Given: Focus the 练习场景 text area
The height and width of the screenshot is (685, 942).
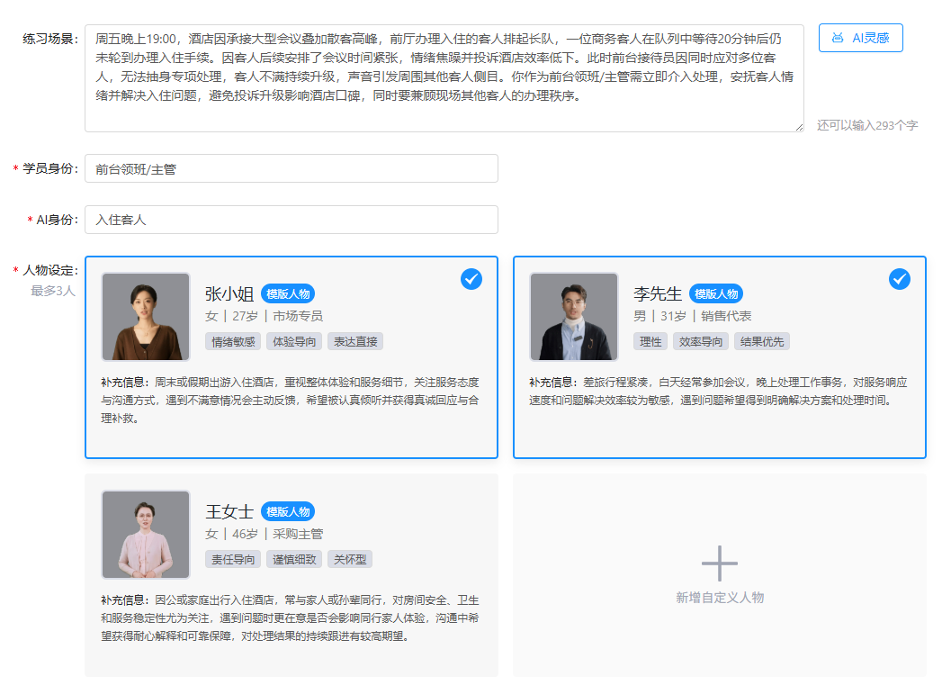Looking at the screenshot, I should click(x=444, y=78).
